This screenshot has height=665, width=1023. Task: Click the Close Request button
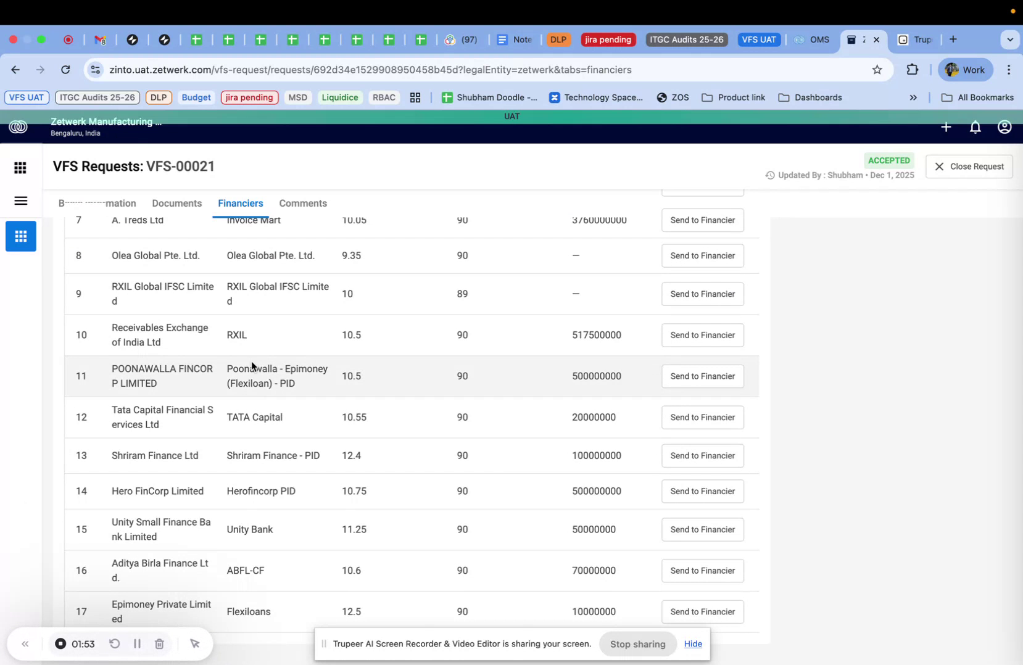coord(969,166)
